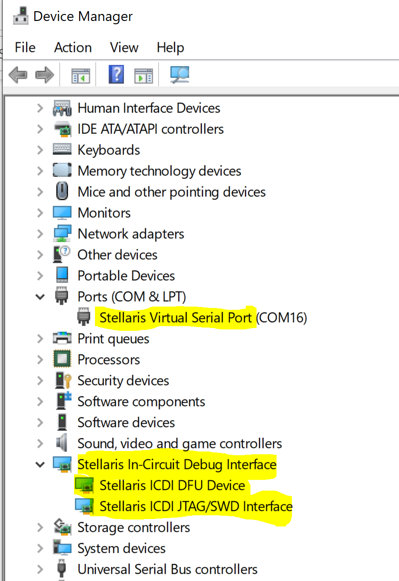The image size is (399, 581).
Task: Open the View menu
Action: [x=124, y=48]
